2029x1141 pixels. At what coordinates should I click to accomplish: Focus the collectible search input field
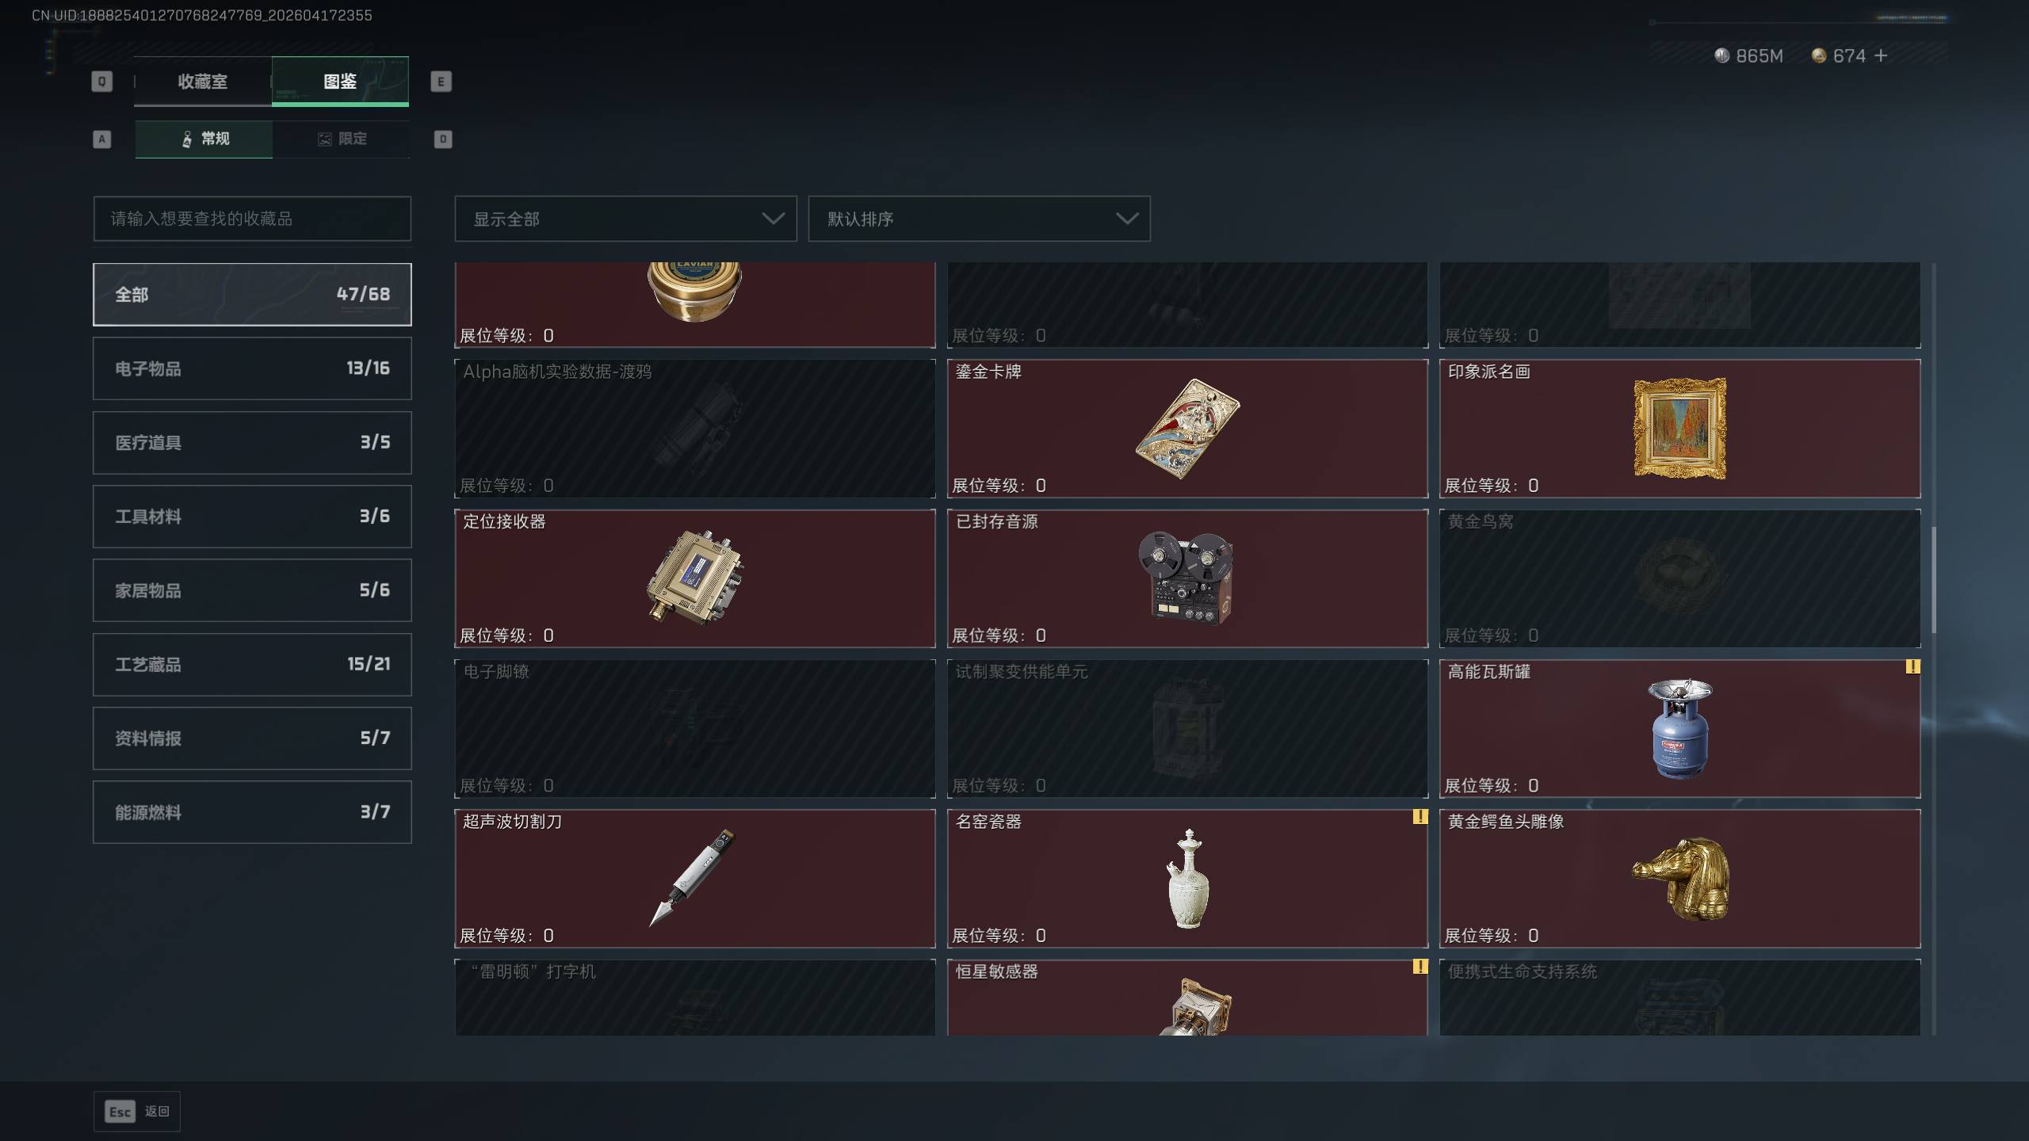(x=252, y=219)
